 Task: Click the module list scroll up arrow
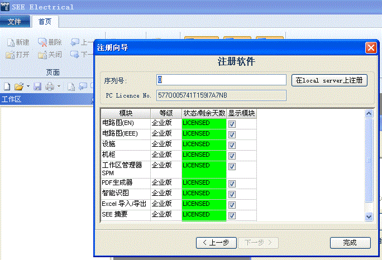click(369, 113)
